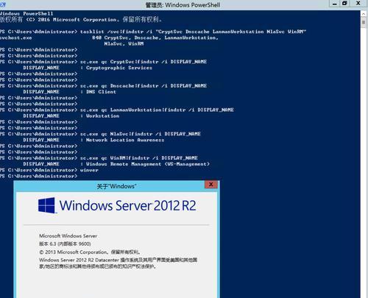Click the winver command line

[49, 170]
